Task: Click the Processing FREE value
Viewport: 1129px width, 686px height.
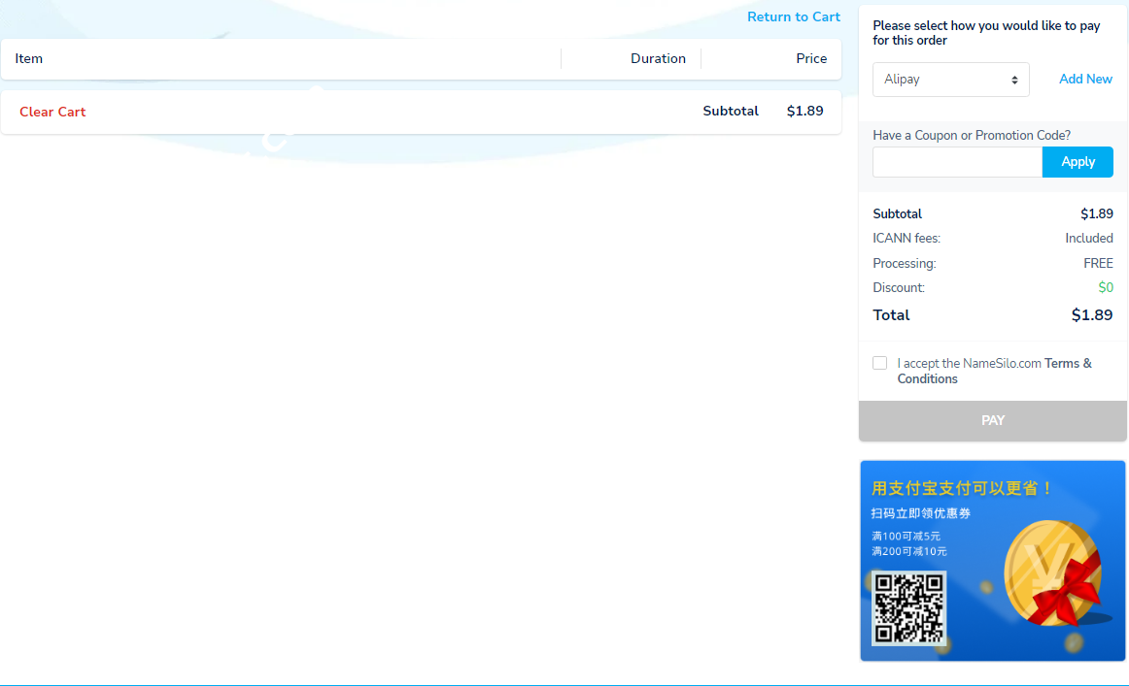Action: click(1098, 264)
